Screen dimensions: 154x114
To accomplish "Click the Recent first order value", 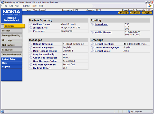I will pyautogui.click(x=69, y=64).
